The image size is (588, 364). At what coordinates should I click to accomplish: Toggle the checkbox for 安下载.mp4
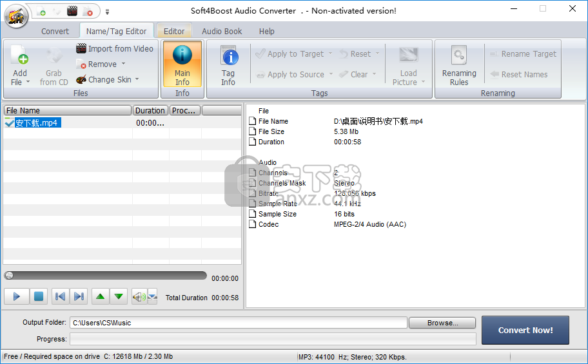coord(9,122)
